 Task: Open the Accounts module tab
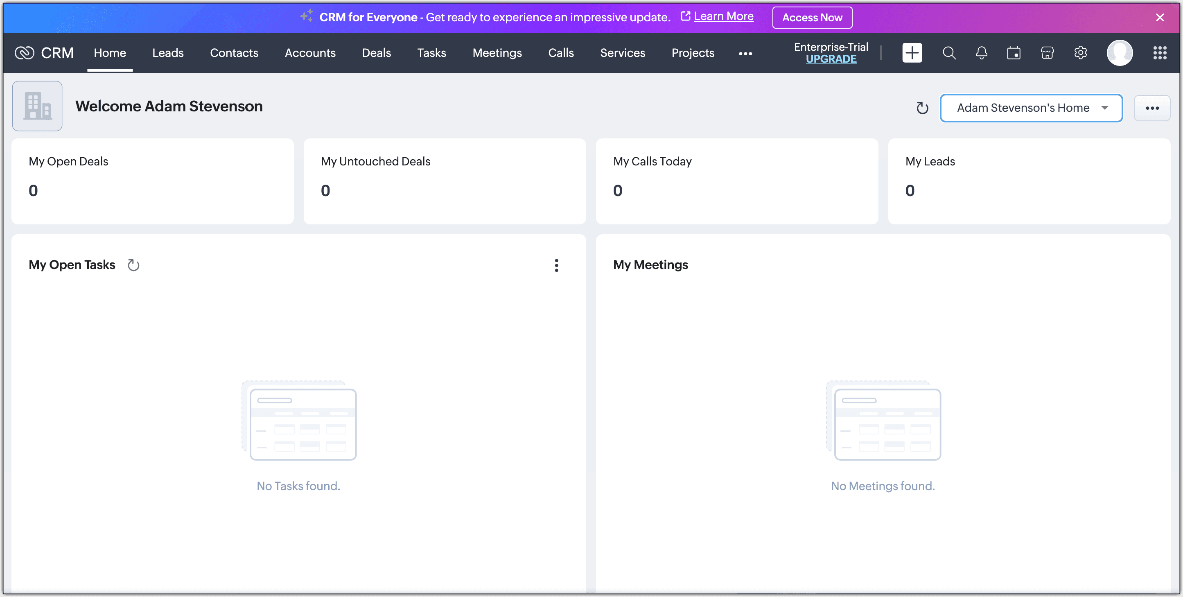[310, 53]
